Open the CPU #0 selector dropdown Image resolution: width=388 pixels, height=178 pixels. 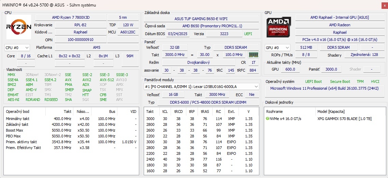[x=17, y=48]
